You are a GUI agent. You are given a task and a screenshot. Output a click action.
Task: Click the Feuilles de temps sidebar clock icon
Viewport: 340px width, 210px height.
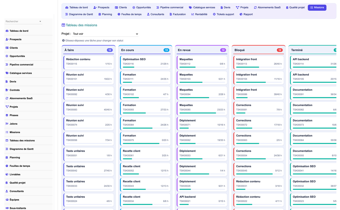[x=7, y=166]
